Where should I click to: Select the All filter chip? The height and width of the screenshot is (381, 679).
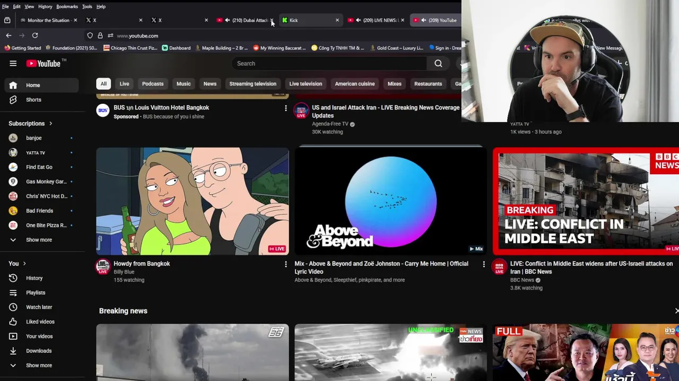[103, 84]
